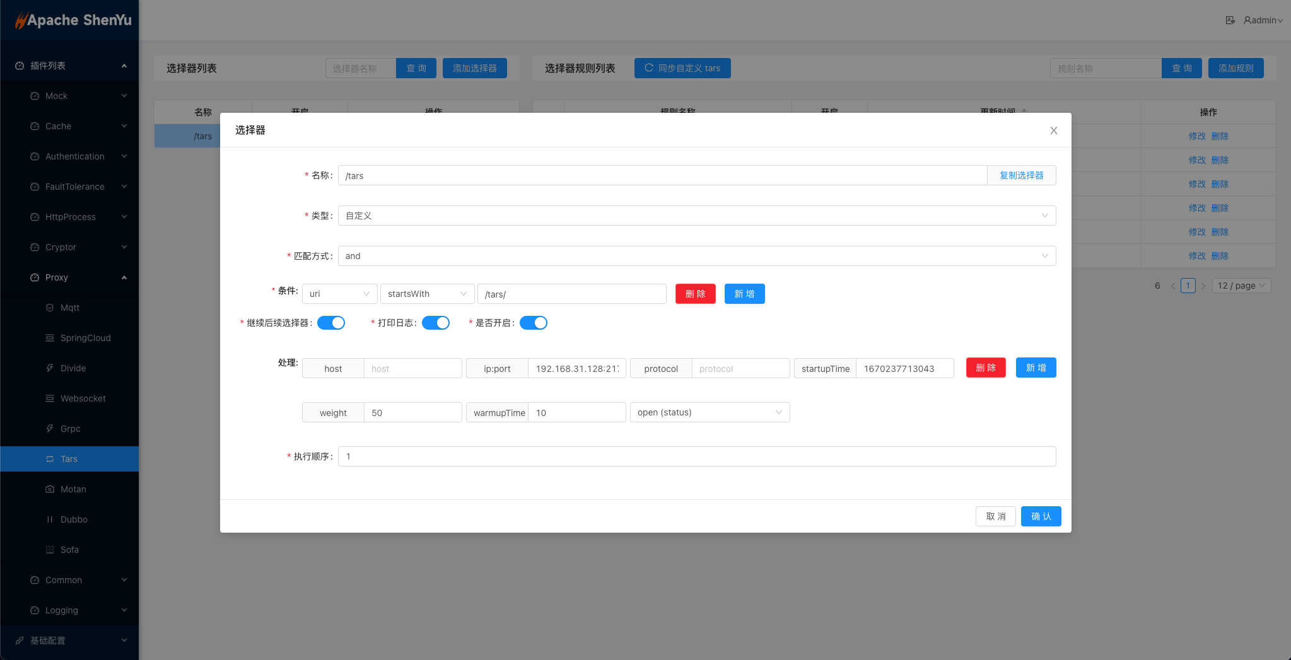The width and height of the screenshot is (1291, 660).
Task: Disable the 打印日志 log switch
Action: (x=436, y=323)
